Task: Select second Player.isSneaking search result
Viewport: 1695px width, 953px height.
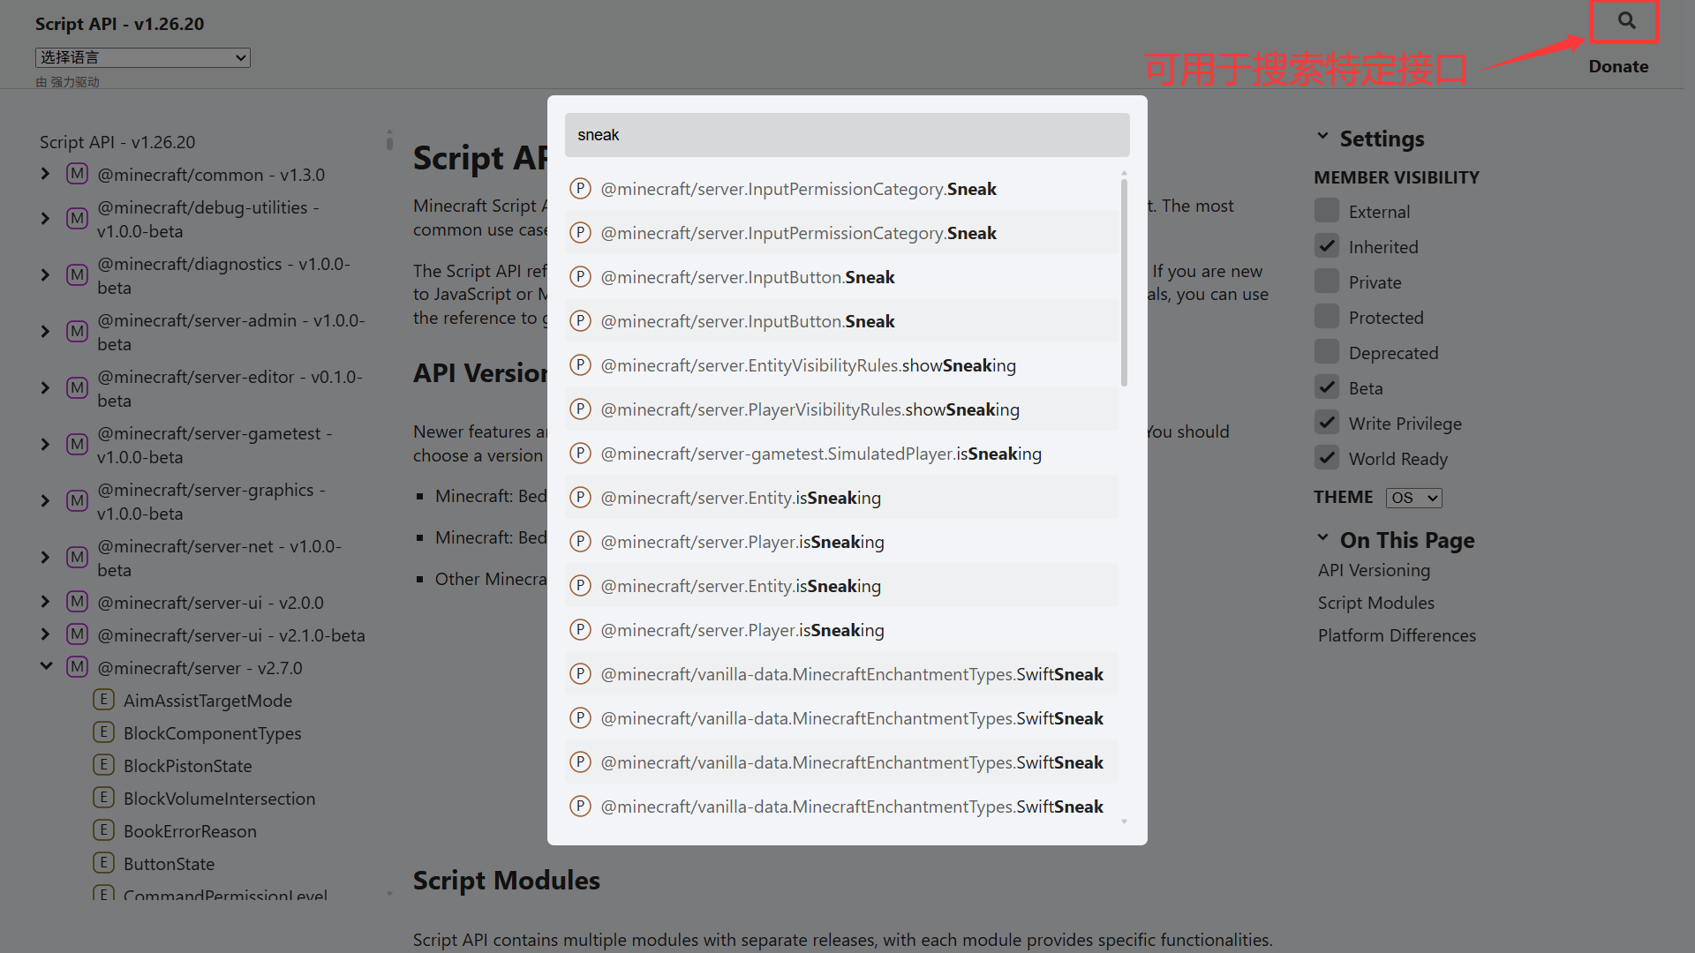Action: click(x=841, y=629)
